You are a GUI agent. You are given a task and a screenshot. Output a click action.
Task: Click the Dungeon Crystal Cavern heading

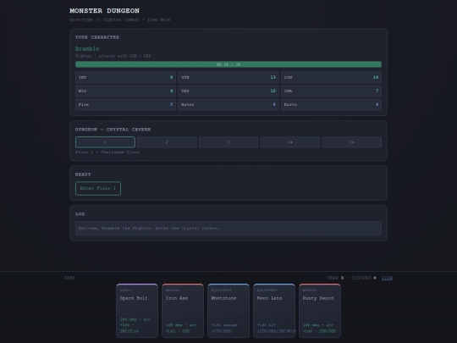pyautogui.click(x=113, y=130)
